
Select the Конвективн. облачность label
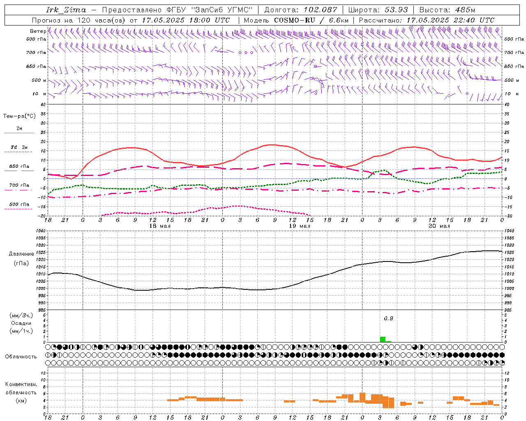click(21, 388)
